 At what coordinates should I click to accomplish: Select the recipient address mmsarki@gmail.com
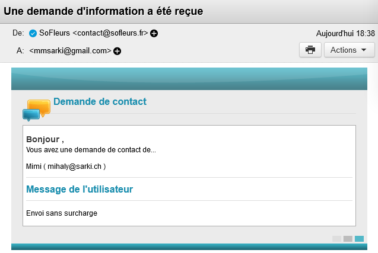(70, 51)
